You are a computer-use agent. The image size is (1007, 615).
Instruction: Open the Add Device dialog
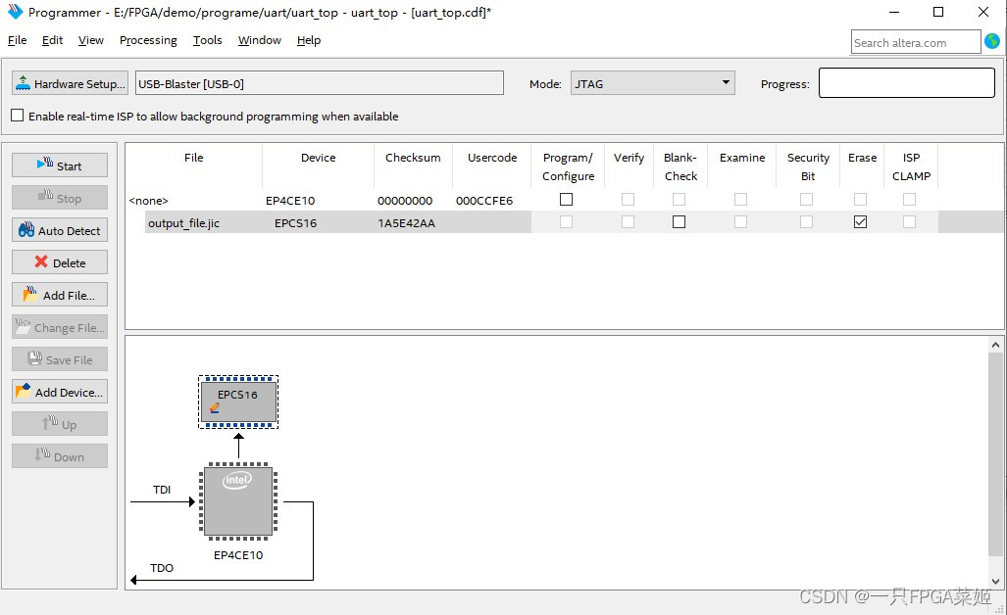[x=60, y=392]
